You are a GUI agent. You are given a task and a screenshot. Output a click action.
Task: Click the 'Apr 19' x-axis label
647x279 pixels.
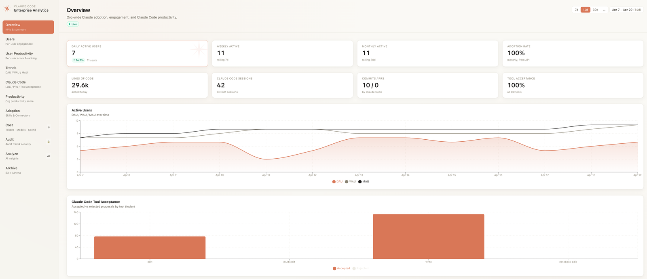(637, 175)
